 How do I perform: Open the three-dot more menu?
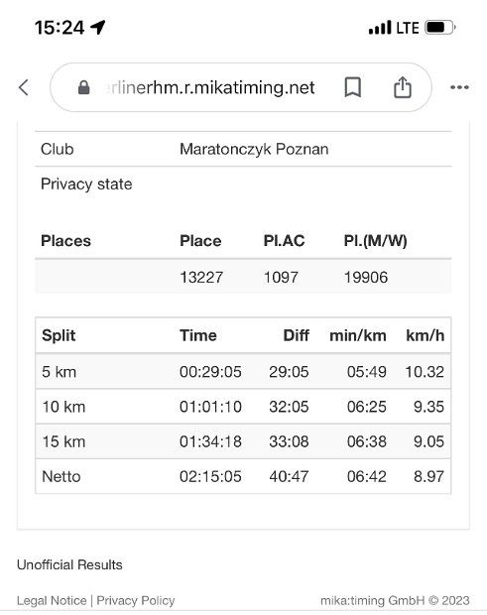pos(459,87)
